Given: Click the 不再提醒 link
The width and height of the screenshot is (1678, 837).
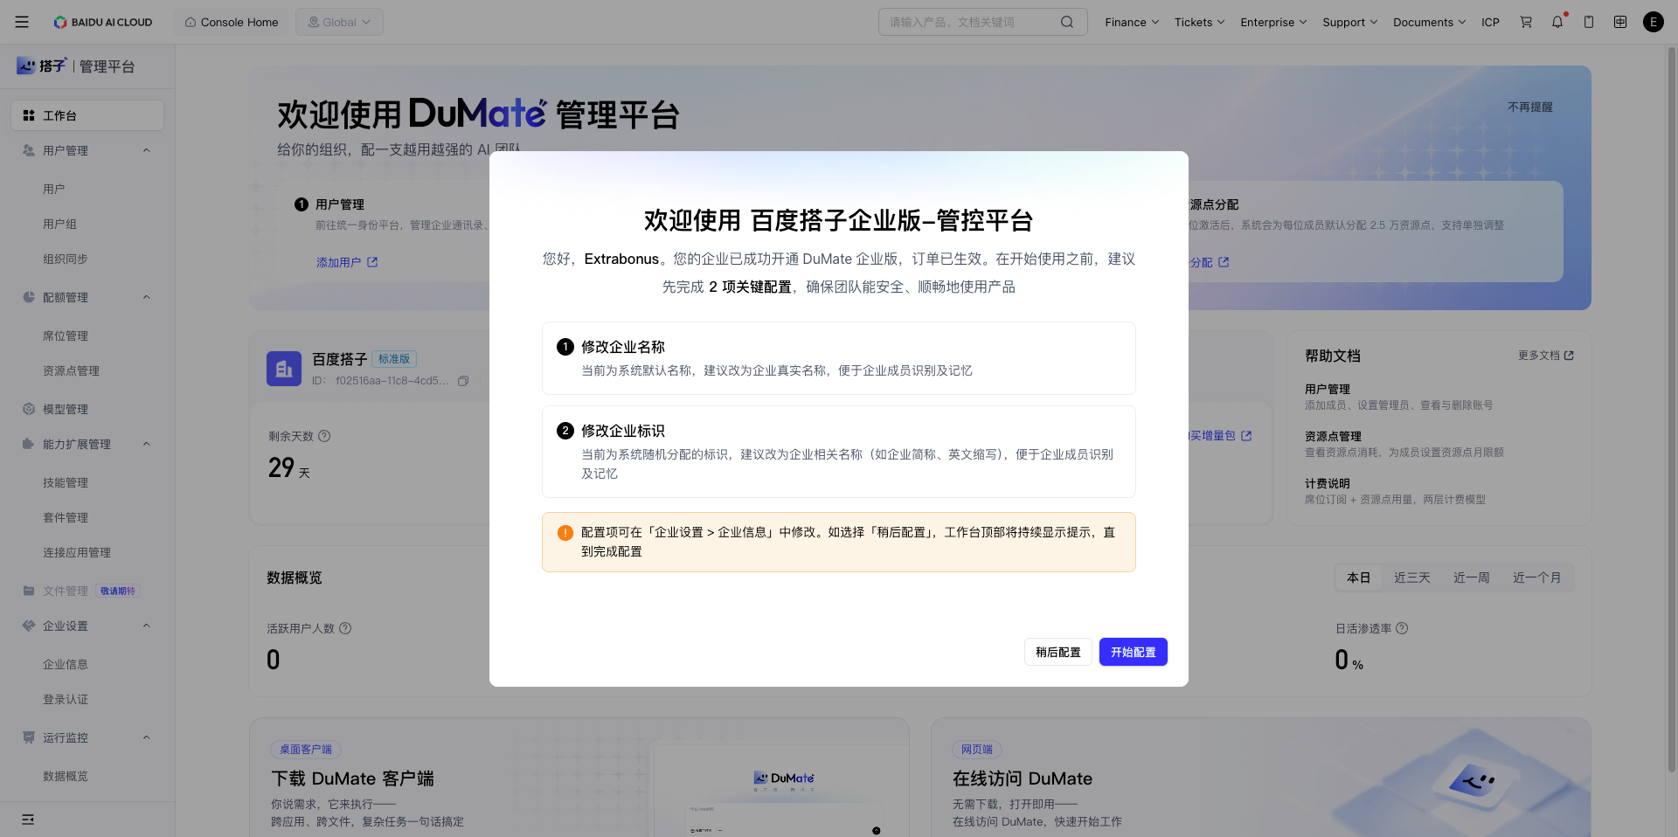Looking at the screenshot, I should click(1530, 107).
